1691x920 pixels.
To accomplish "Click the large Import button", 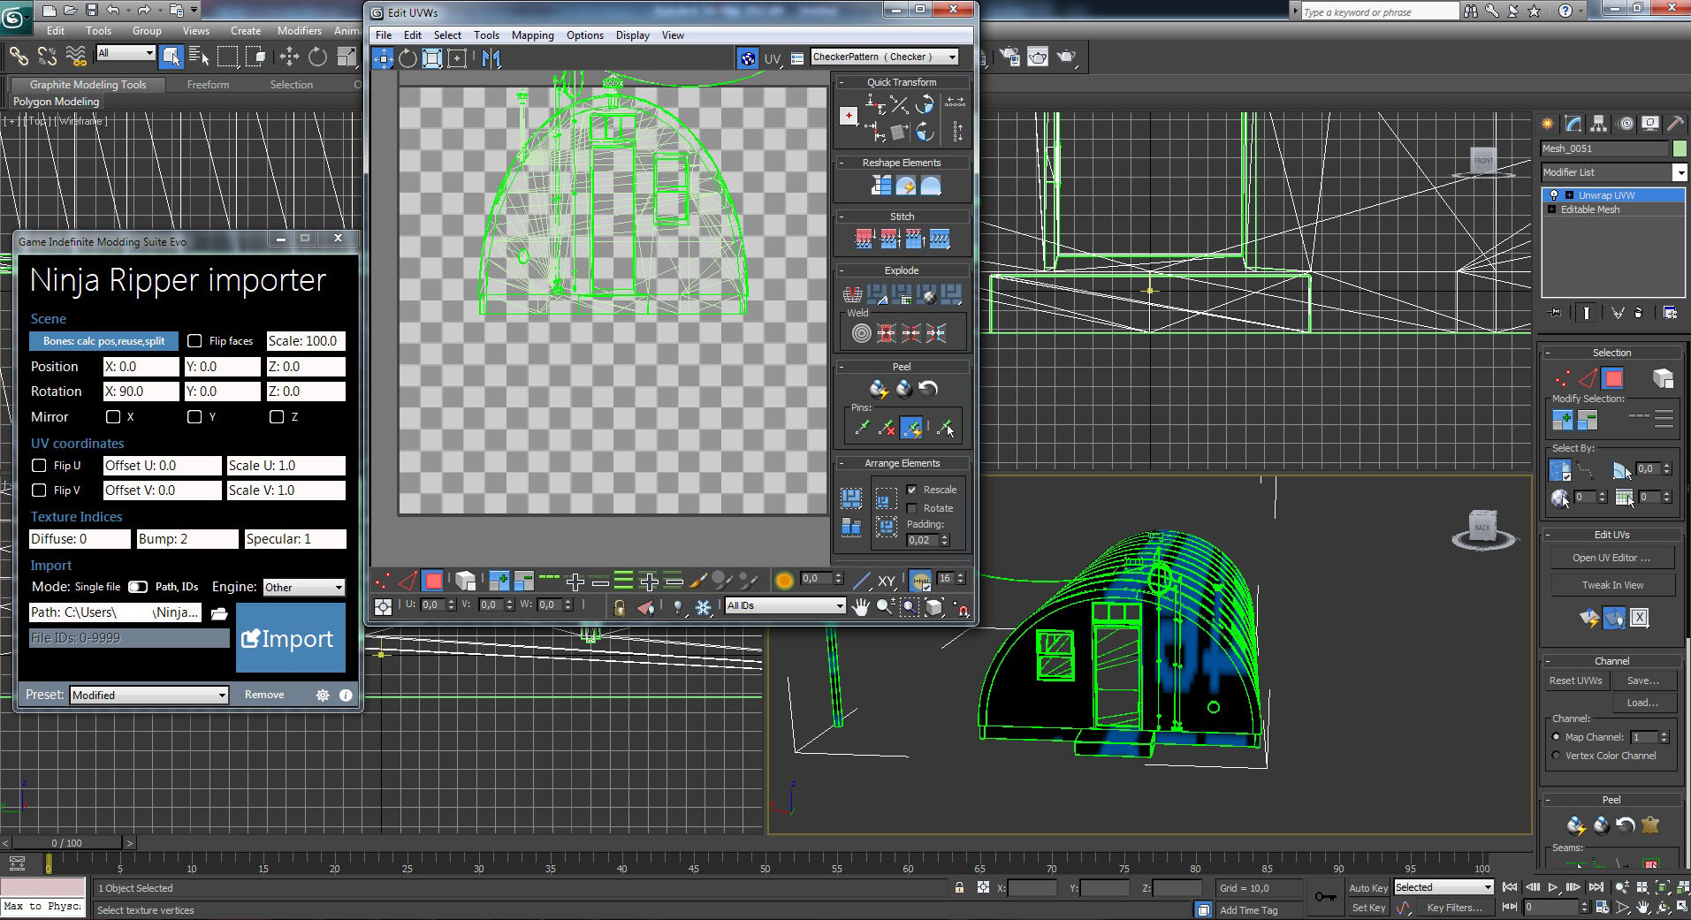I will point(290,638).
